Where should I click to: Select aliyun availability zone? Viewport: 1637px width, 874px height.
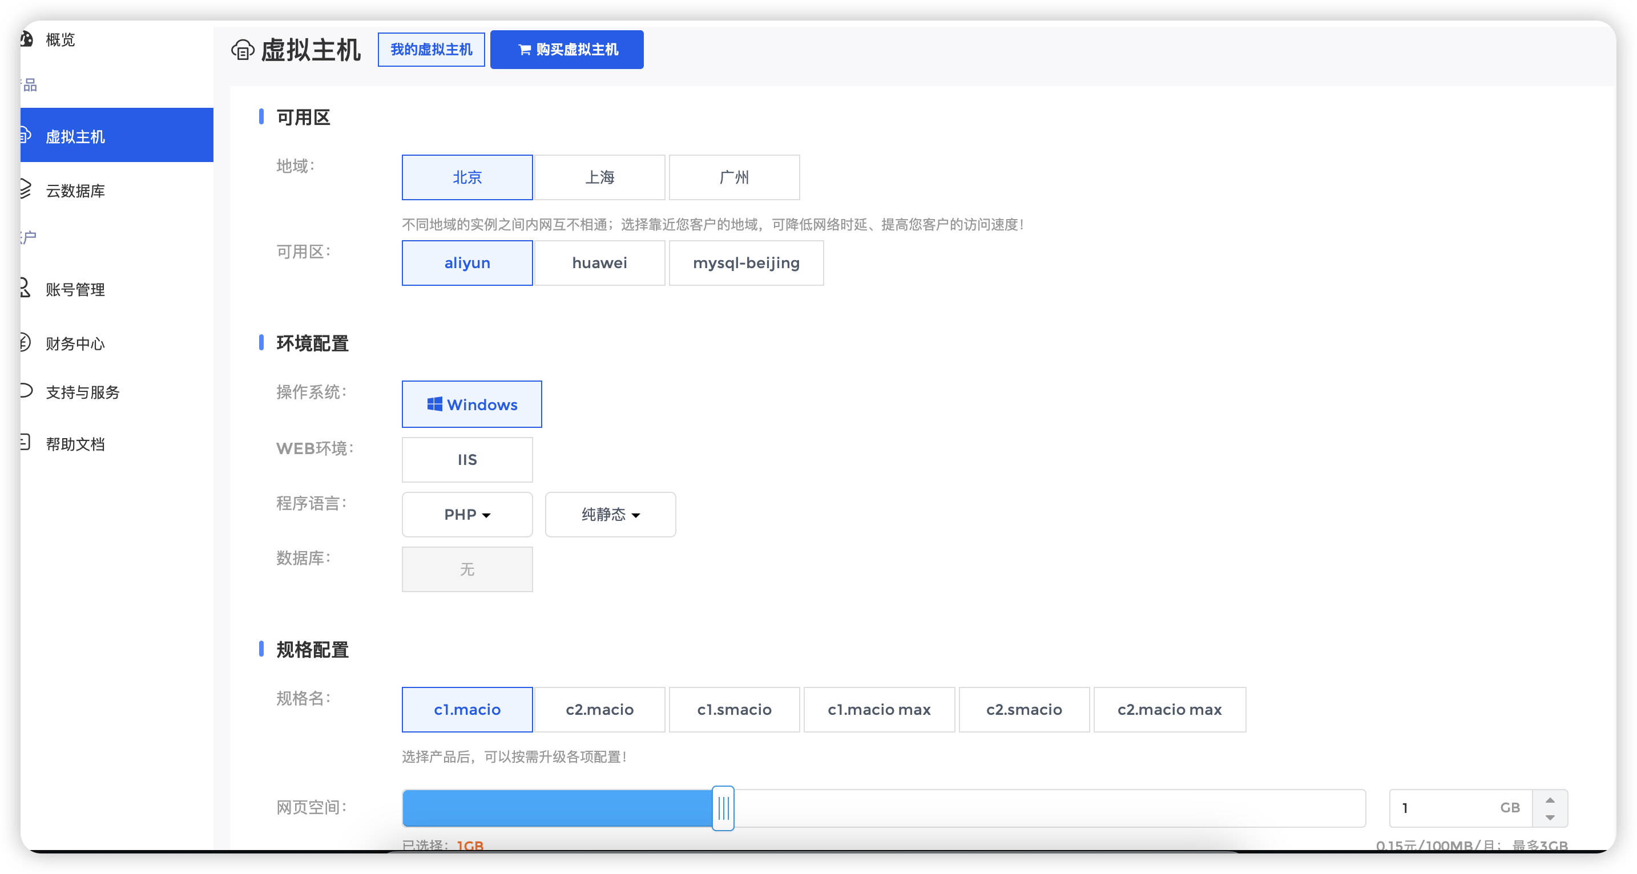pos(467,263)
